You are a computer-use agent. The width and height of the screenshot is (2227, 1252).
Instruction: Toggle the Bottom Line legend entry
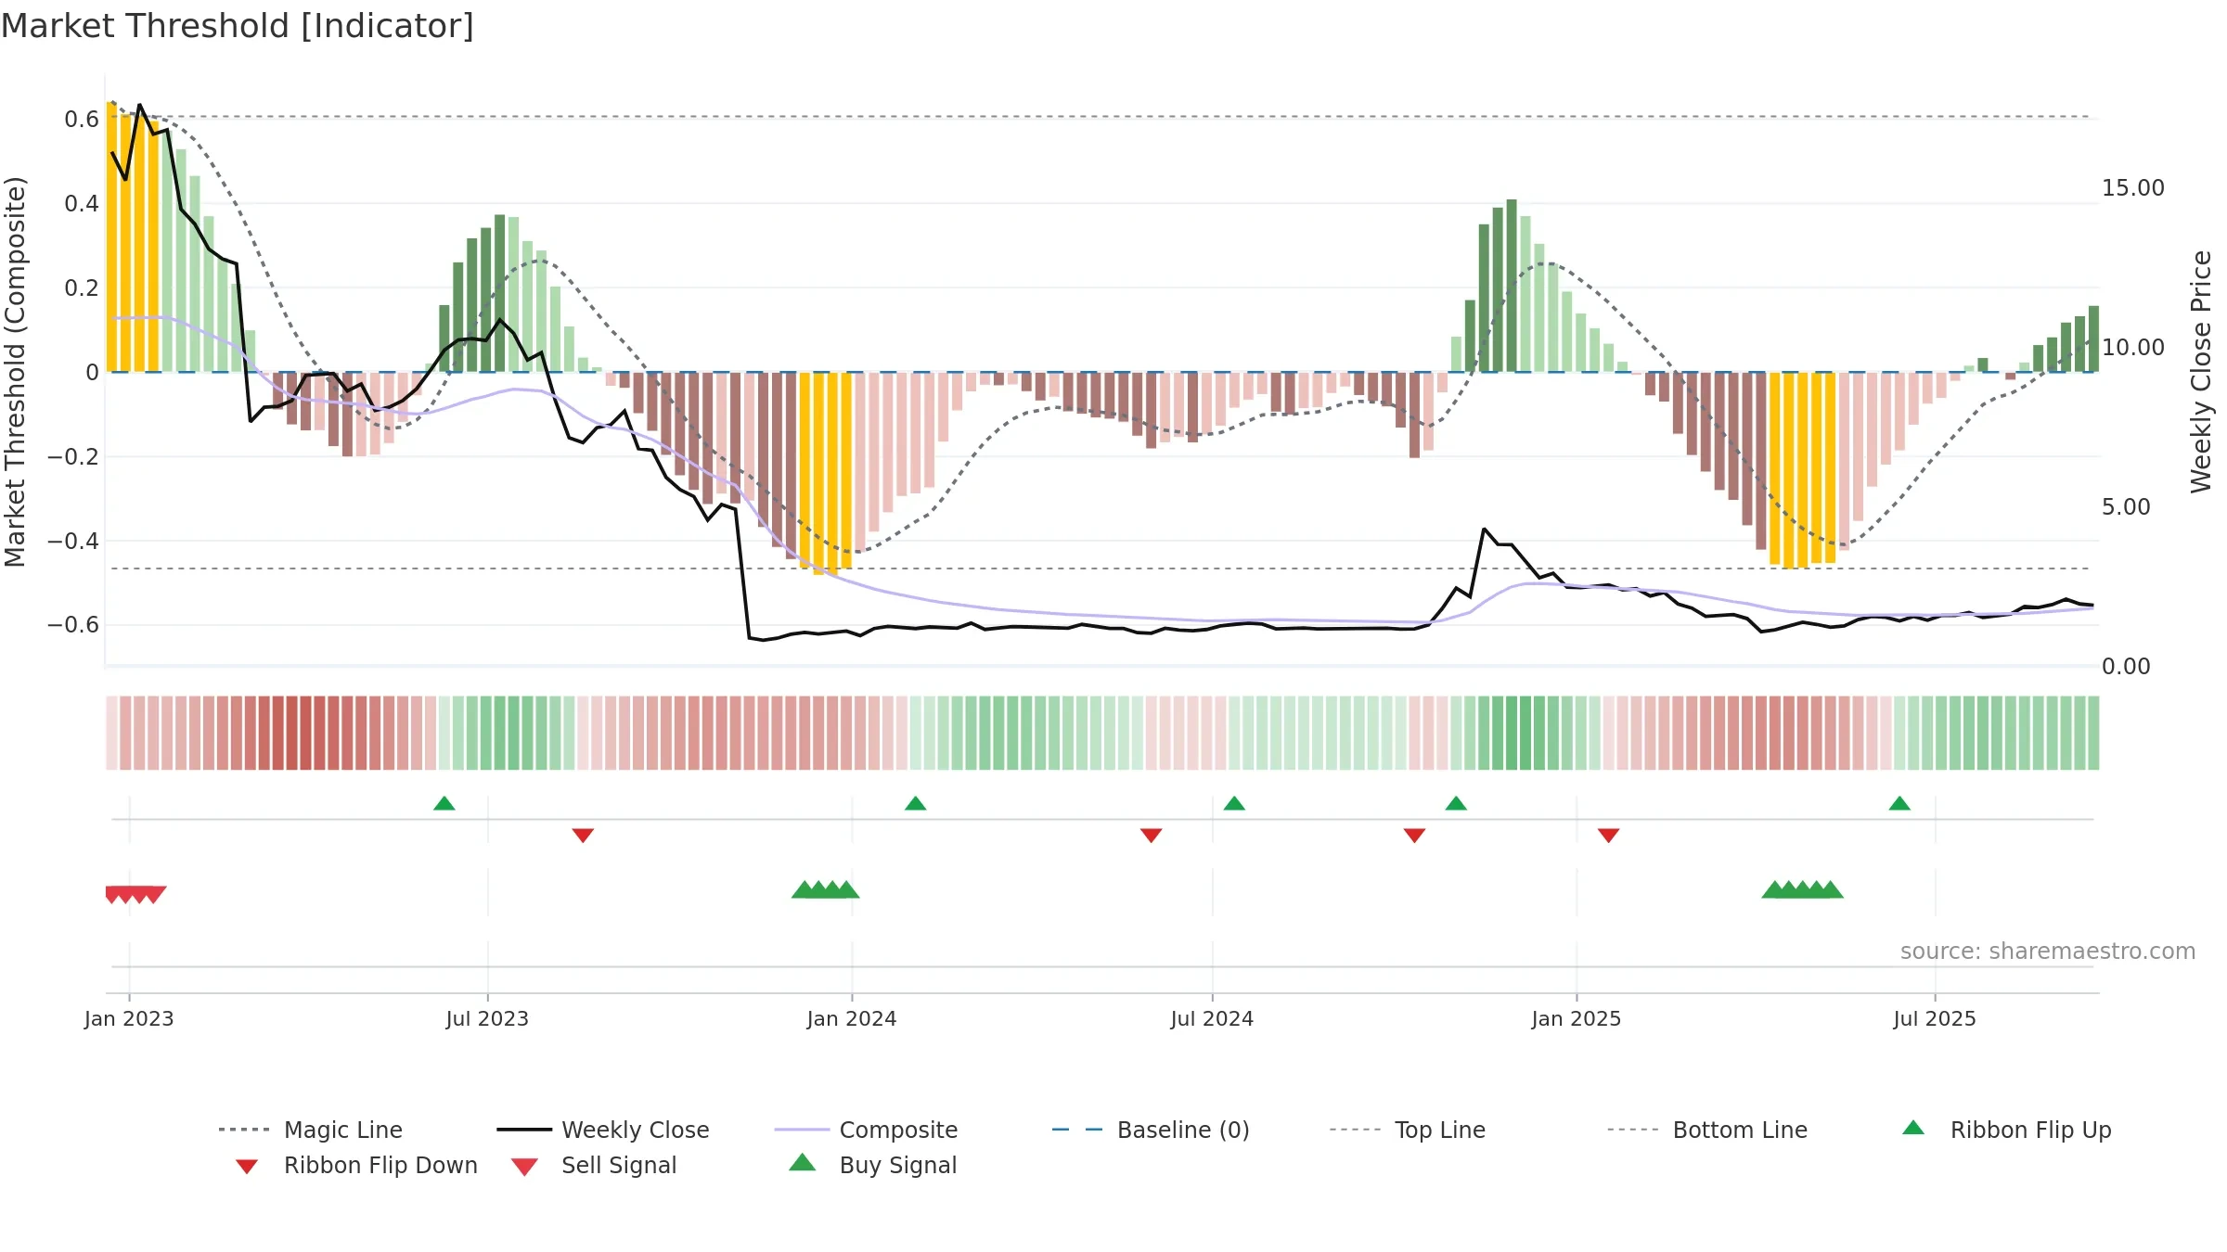pos(1707,1130)
